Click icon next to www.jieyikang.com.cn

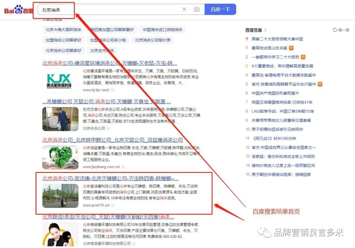123,167
